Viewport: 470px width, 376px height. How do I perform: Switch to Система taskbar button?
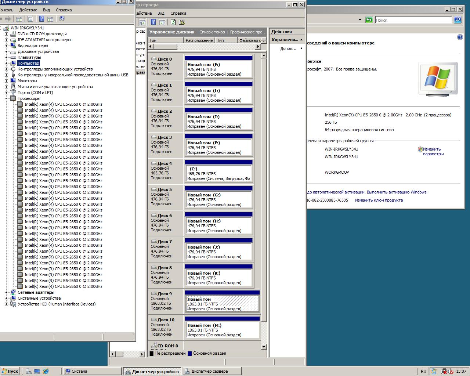(92, 371)
